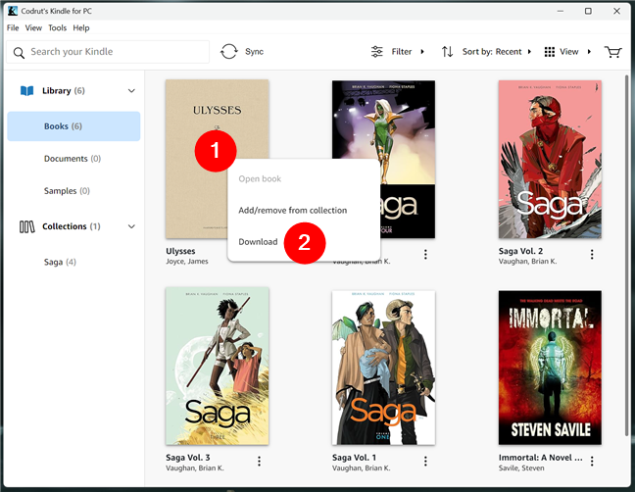Screen dimensions: 635x492
Task: Open the three-dot menu for Saga Vol. 3
Action: 259,461
